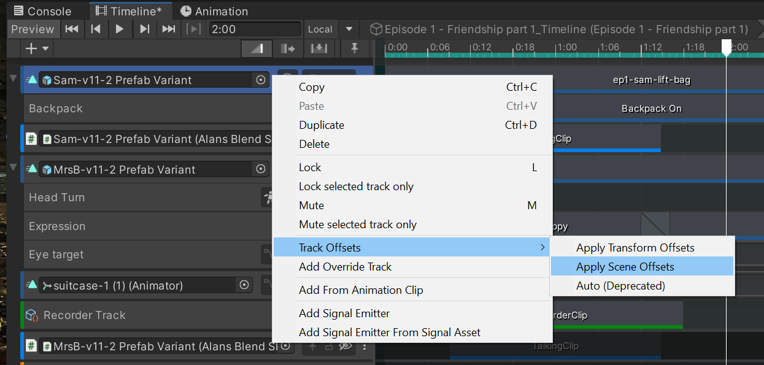Toggle the Preview mode button
This screenshot has height=365, width=764.
[x=33, y=29]
